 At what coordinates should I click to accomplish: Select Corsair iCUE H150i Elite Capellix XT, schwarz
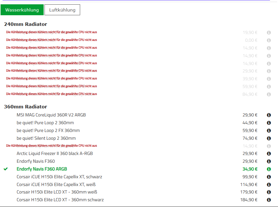pos(59,177)
